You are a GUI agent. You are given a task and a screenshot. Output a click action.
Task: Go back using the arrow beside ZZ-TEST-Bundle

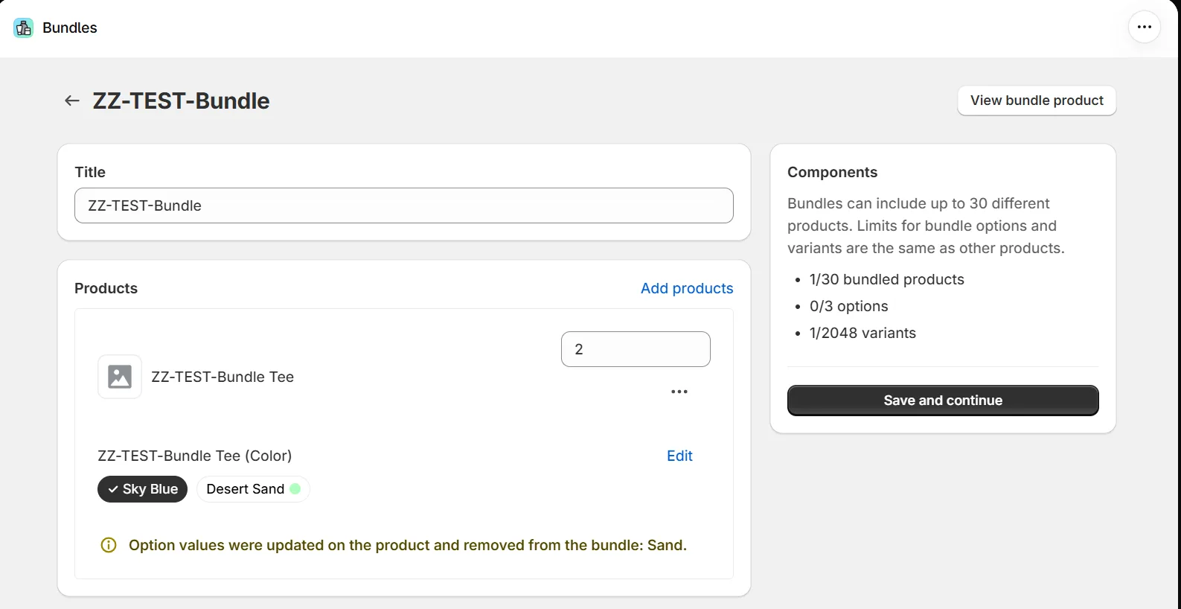tap(72, 101)
